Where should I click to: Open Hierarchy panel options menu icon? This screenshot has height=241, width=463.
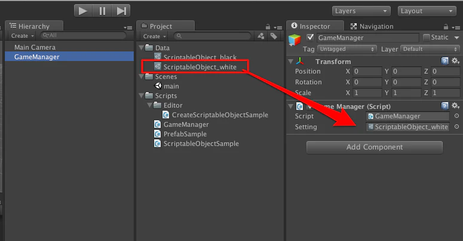tap(128, 28)
